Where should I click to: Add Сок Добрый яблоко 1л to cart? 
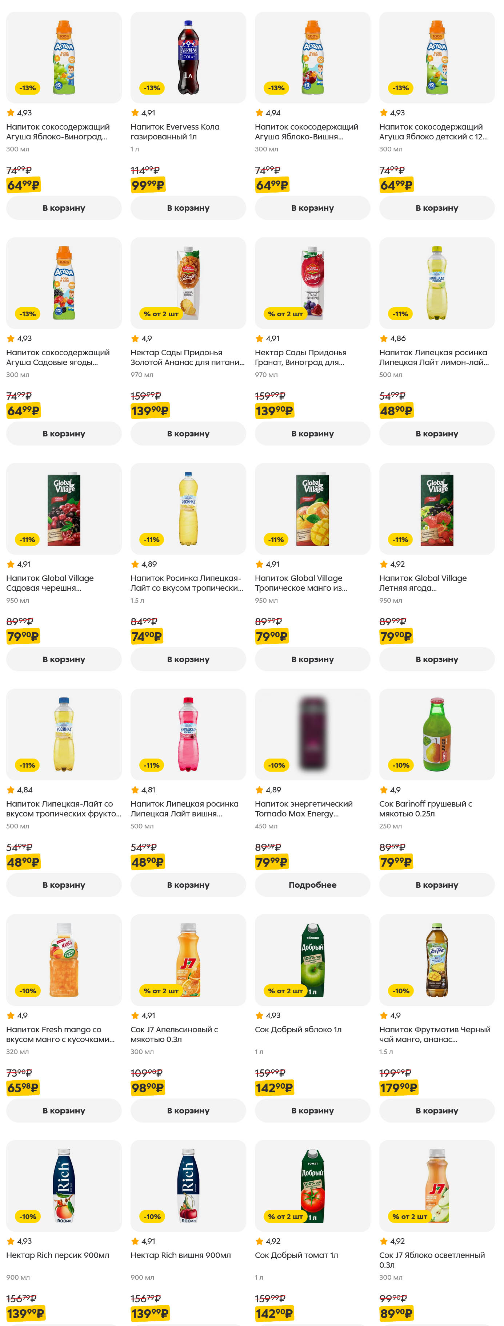tap(312, 1110)
